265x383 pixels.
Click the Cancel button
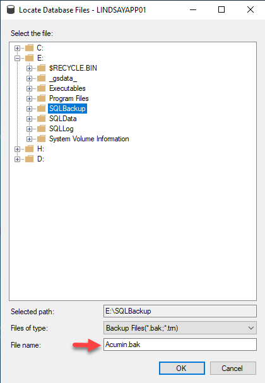click(233, 368)
